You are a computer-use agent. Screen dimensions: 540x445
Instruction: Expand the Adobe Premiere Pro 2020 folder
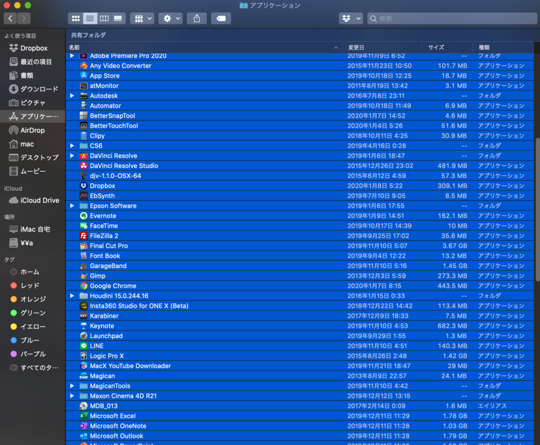click(72, 55)
